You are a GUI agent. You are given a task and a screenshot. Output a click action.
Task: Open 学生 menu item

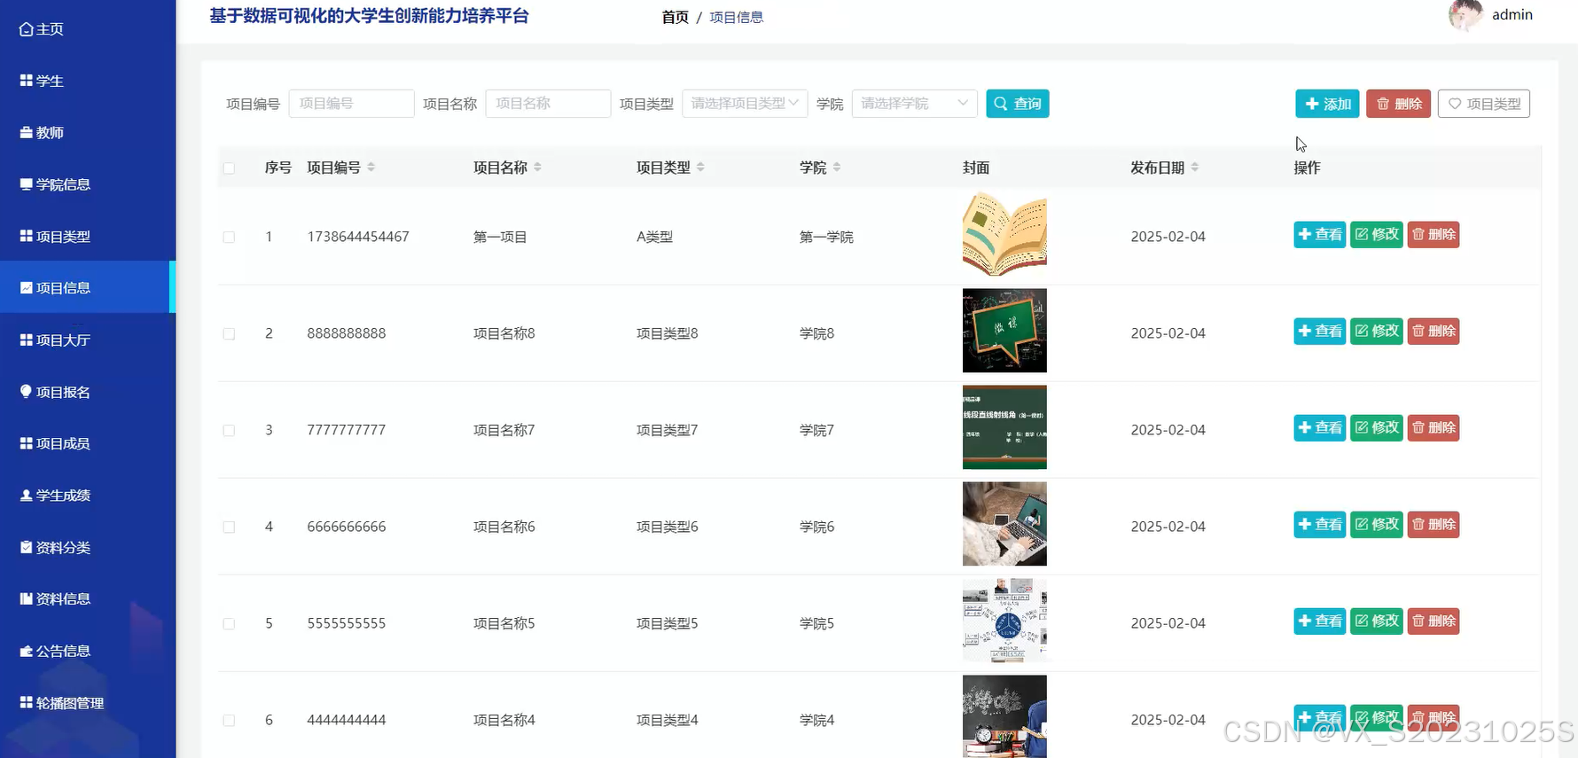[x=42, y=81]
